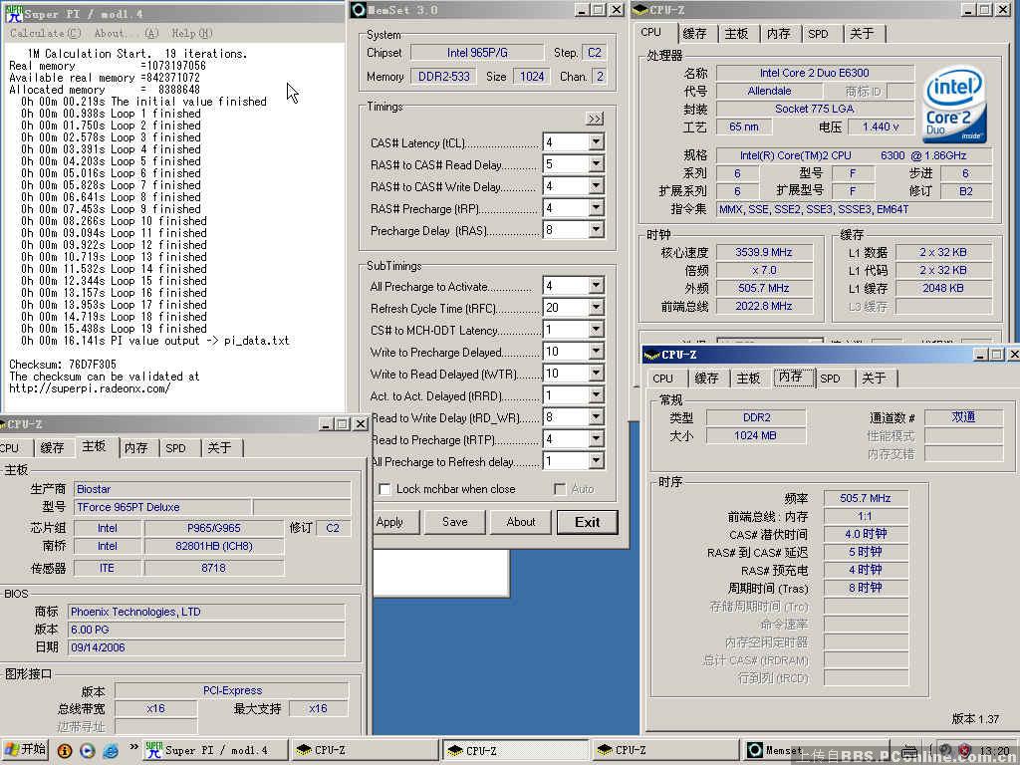Click the About button in MemSet
This screenshot has width=1020, height=765.
521,522
